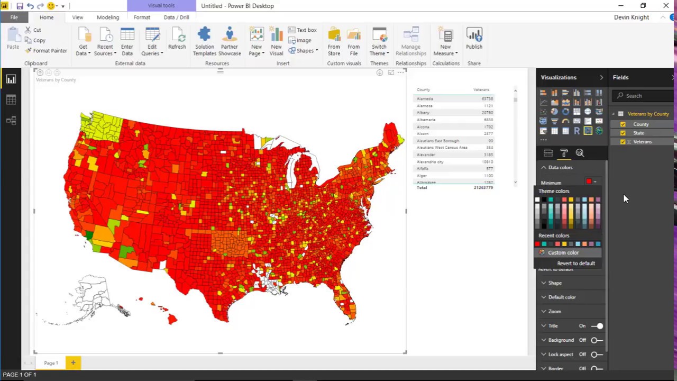
Task: Switch to the Format ribbon tab
Action: point(142,17)
